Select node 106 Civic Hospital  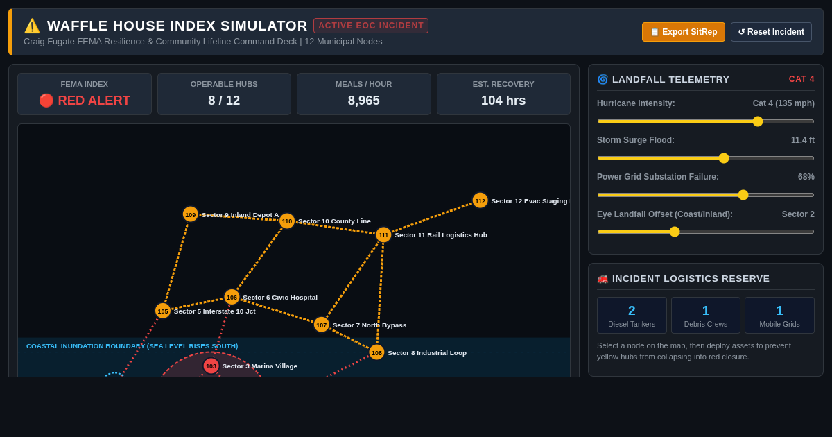[x=232, y=297]
